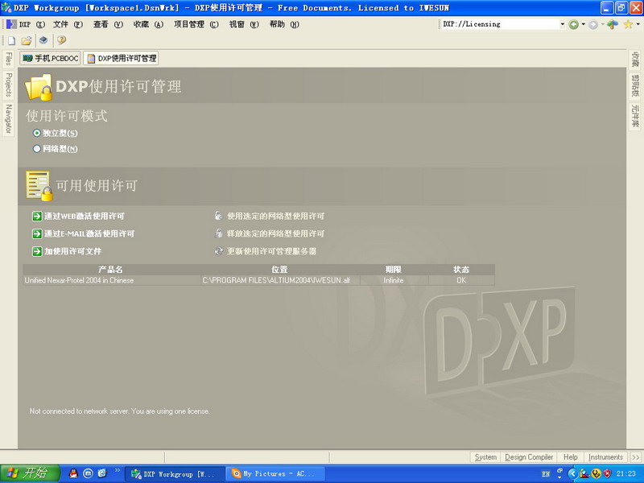Click the green navigate back arrow

click(573, 25)
